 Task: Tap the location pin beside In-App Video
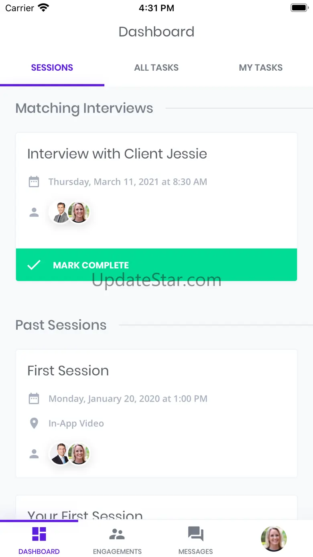(34, 423)
